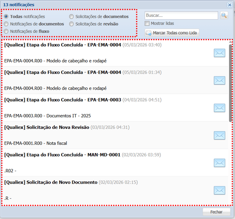Click the notification list vertical scrollbar

pyautogui.click(x=230, y=84)
